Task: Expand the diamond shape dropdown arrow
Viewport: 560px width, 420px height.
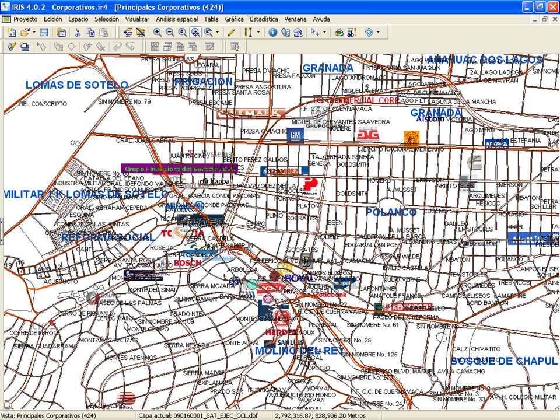Action: point(378,33)
